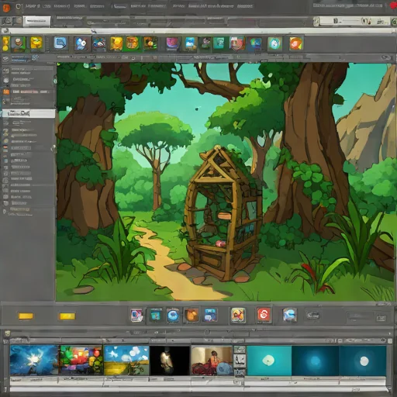Open the red S icon below the canvas
The image size is (397, 397).
(264, 315)
